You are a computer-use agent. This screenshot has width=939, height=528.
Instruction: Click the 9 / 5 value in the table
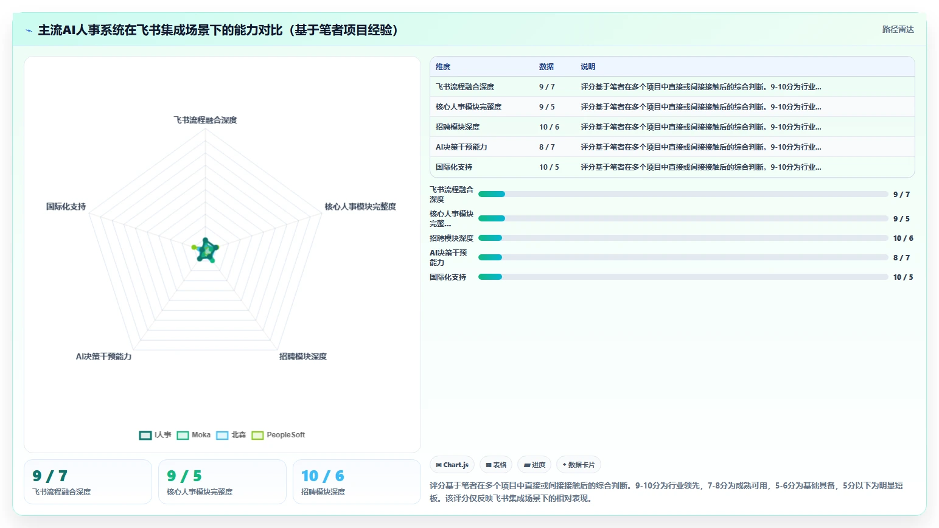pos(547,107)
